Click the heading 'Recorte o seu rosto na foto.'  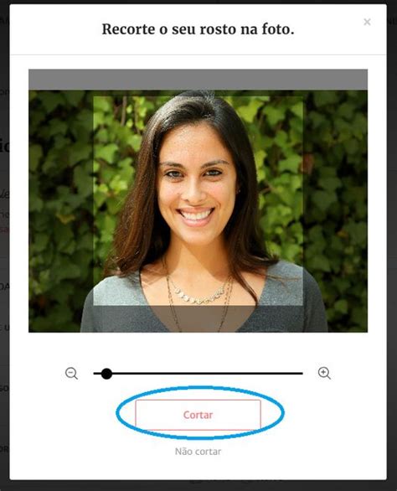(x=198, y=29)
